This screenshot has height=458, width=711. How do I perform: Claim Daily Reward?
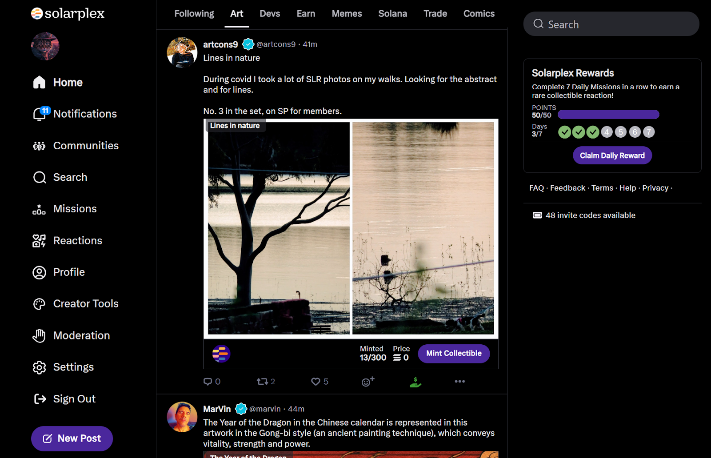(612, 155)
